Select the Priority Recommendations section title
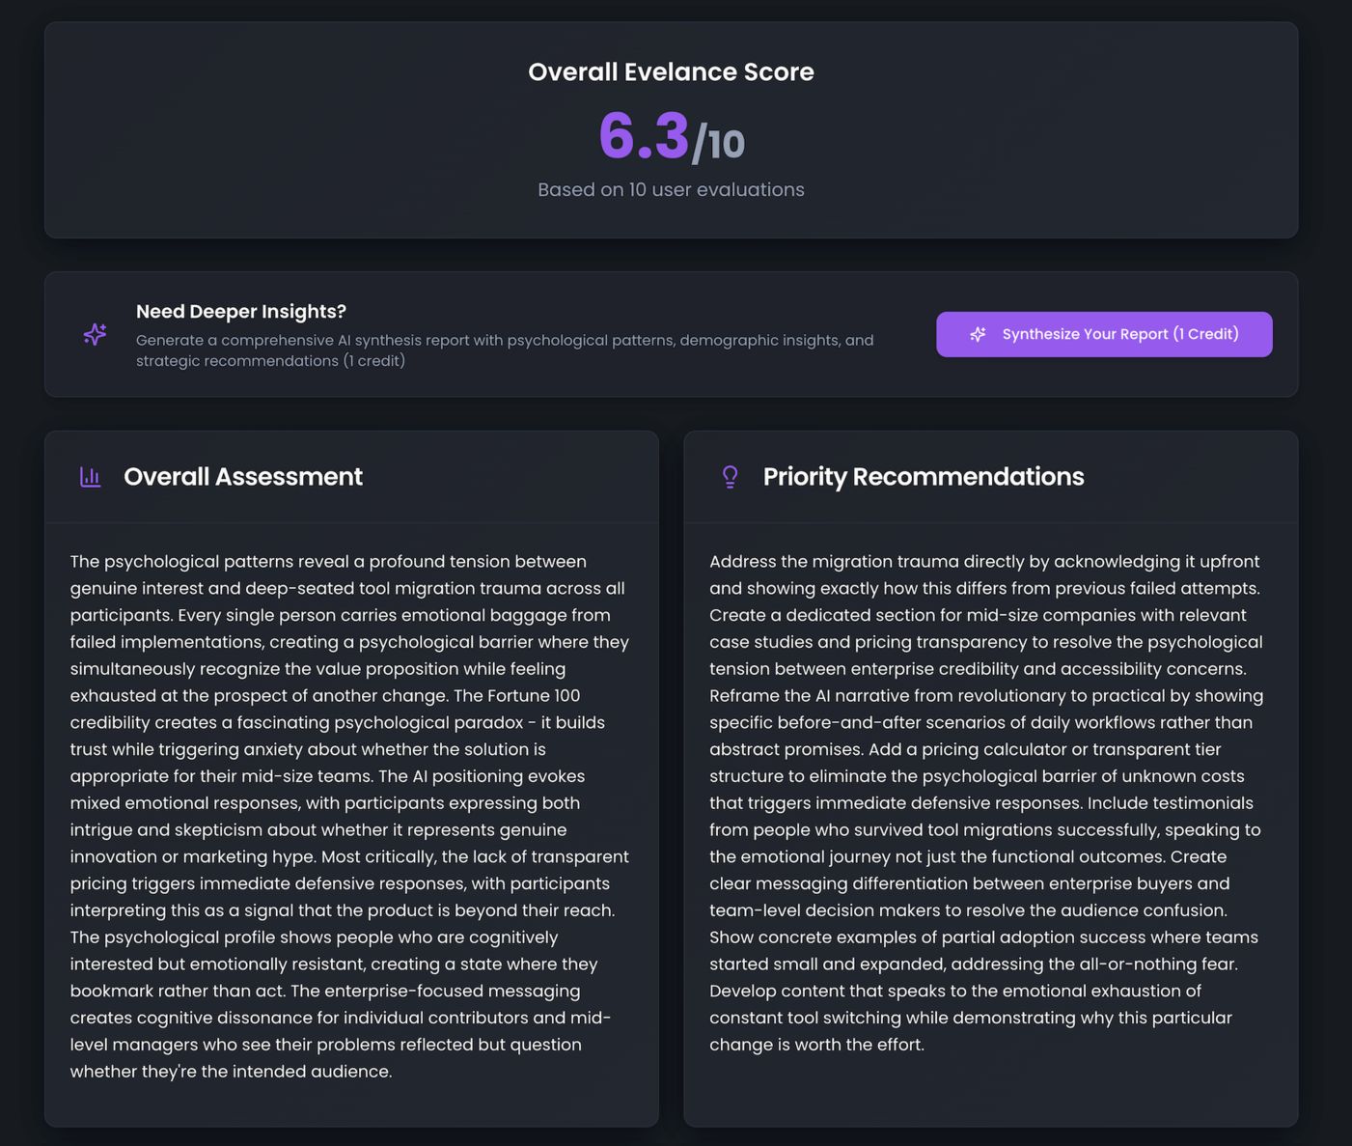 point(923,477)
